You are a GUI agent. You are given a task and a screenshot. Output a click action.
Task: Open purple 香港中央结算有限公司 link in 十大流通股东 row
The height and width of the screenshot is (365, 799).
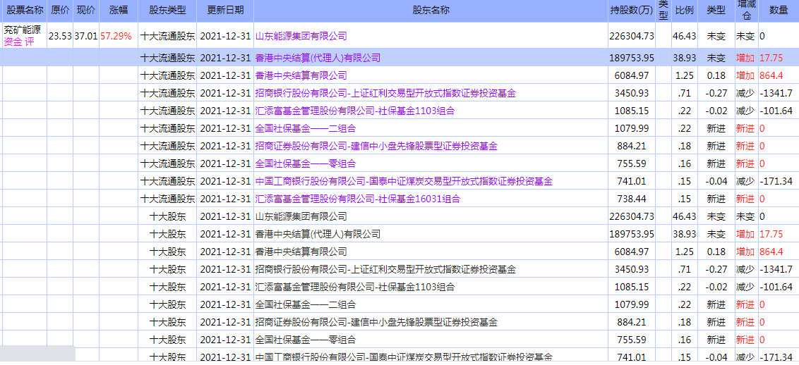point(301,75)
